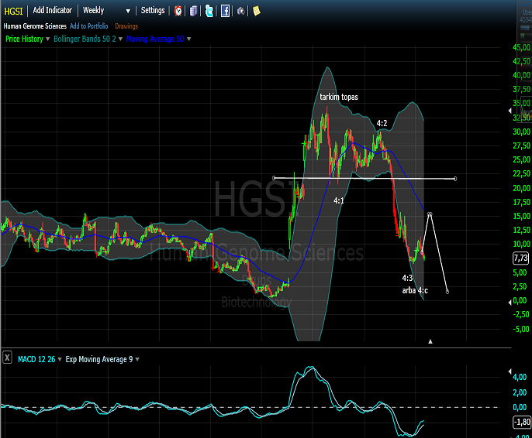Click the white triangle marker below price chart
The image size is (532, 438).
click(430, 341)
